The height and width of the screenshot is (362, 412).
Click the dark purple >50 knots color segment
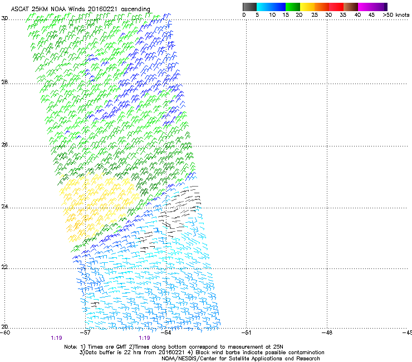386,7
